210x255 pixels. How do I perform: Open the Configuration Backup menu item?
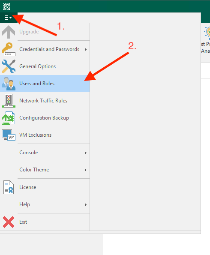pos(45,118)
